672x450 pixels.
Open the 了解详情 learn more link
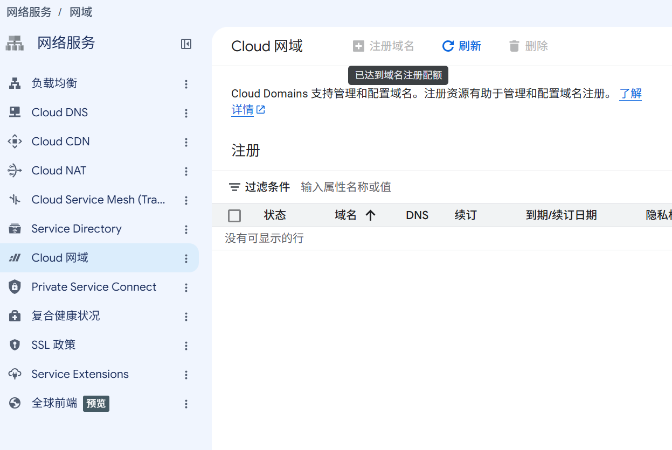(x=631, y=94)
